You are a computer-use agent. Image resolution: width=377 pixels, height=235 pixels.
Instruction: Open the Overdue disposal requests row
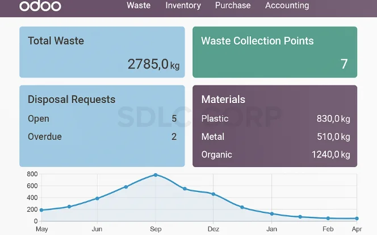click(x=102, y=136)
